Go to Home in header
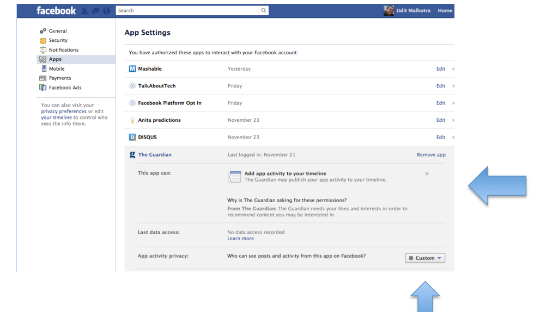534x312 pixels. click(x=445, y=10)
